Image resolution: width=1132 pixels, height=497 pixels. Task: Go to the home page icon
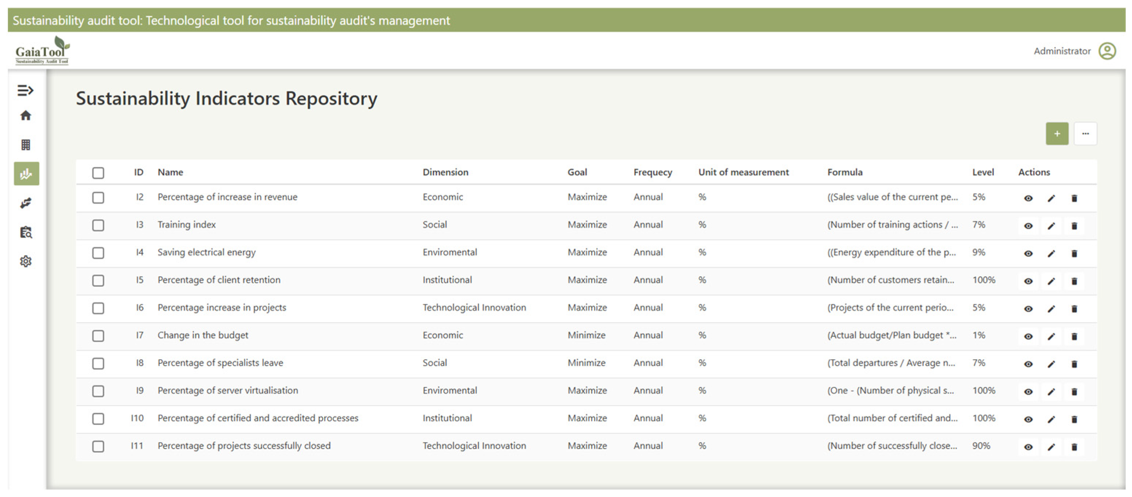(26, 115)
